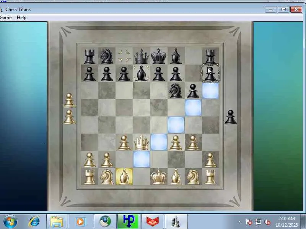Image resolution: width=306 pixels, height=229 pixels.
Task: Select the white pawn on b2
Action: [x=107, y=160]
